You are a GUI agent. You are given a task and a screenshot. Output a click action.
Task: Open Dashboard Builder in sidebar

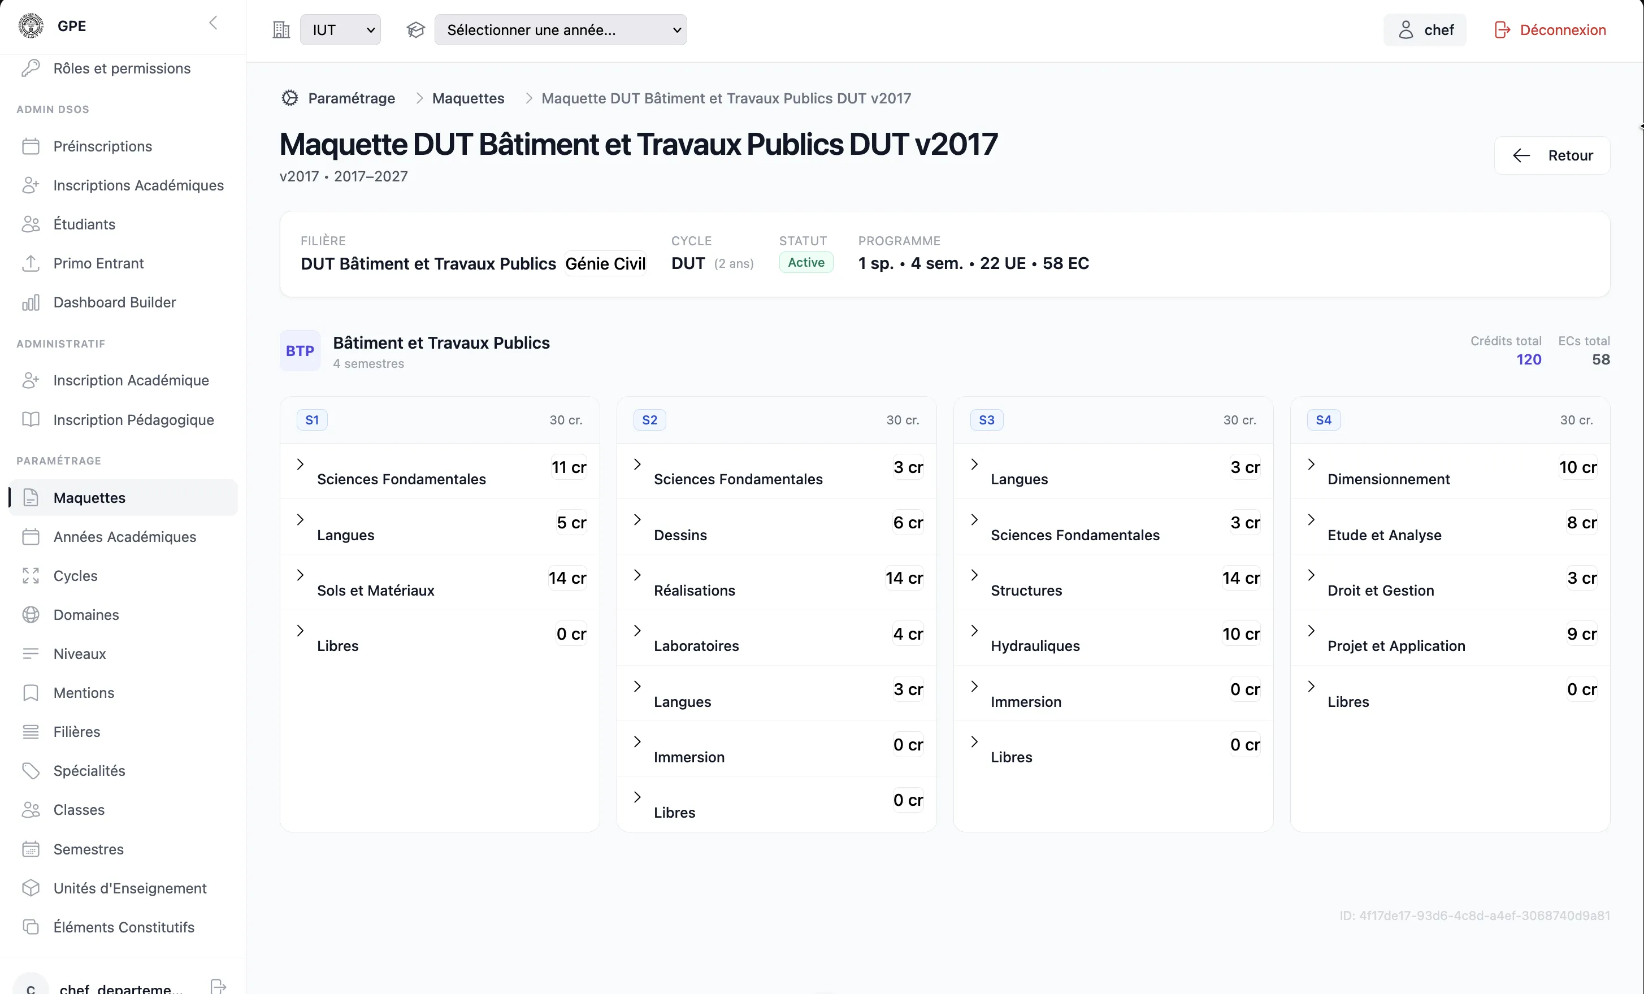(123, 302)
